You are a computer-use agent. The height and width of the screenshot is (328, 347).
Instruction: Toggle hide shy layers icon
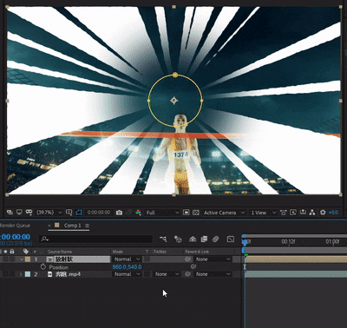point(193,239)
